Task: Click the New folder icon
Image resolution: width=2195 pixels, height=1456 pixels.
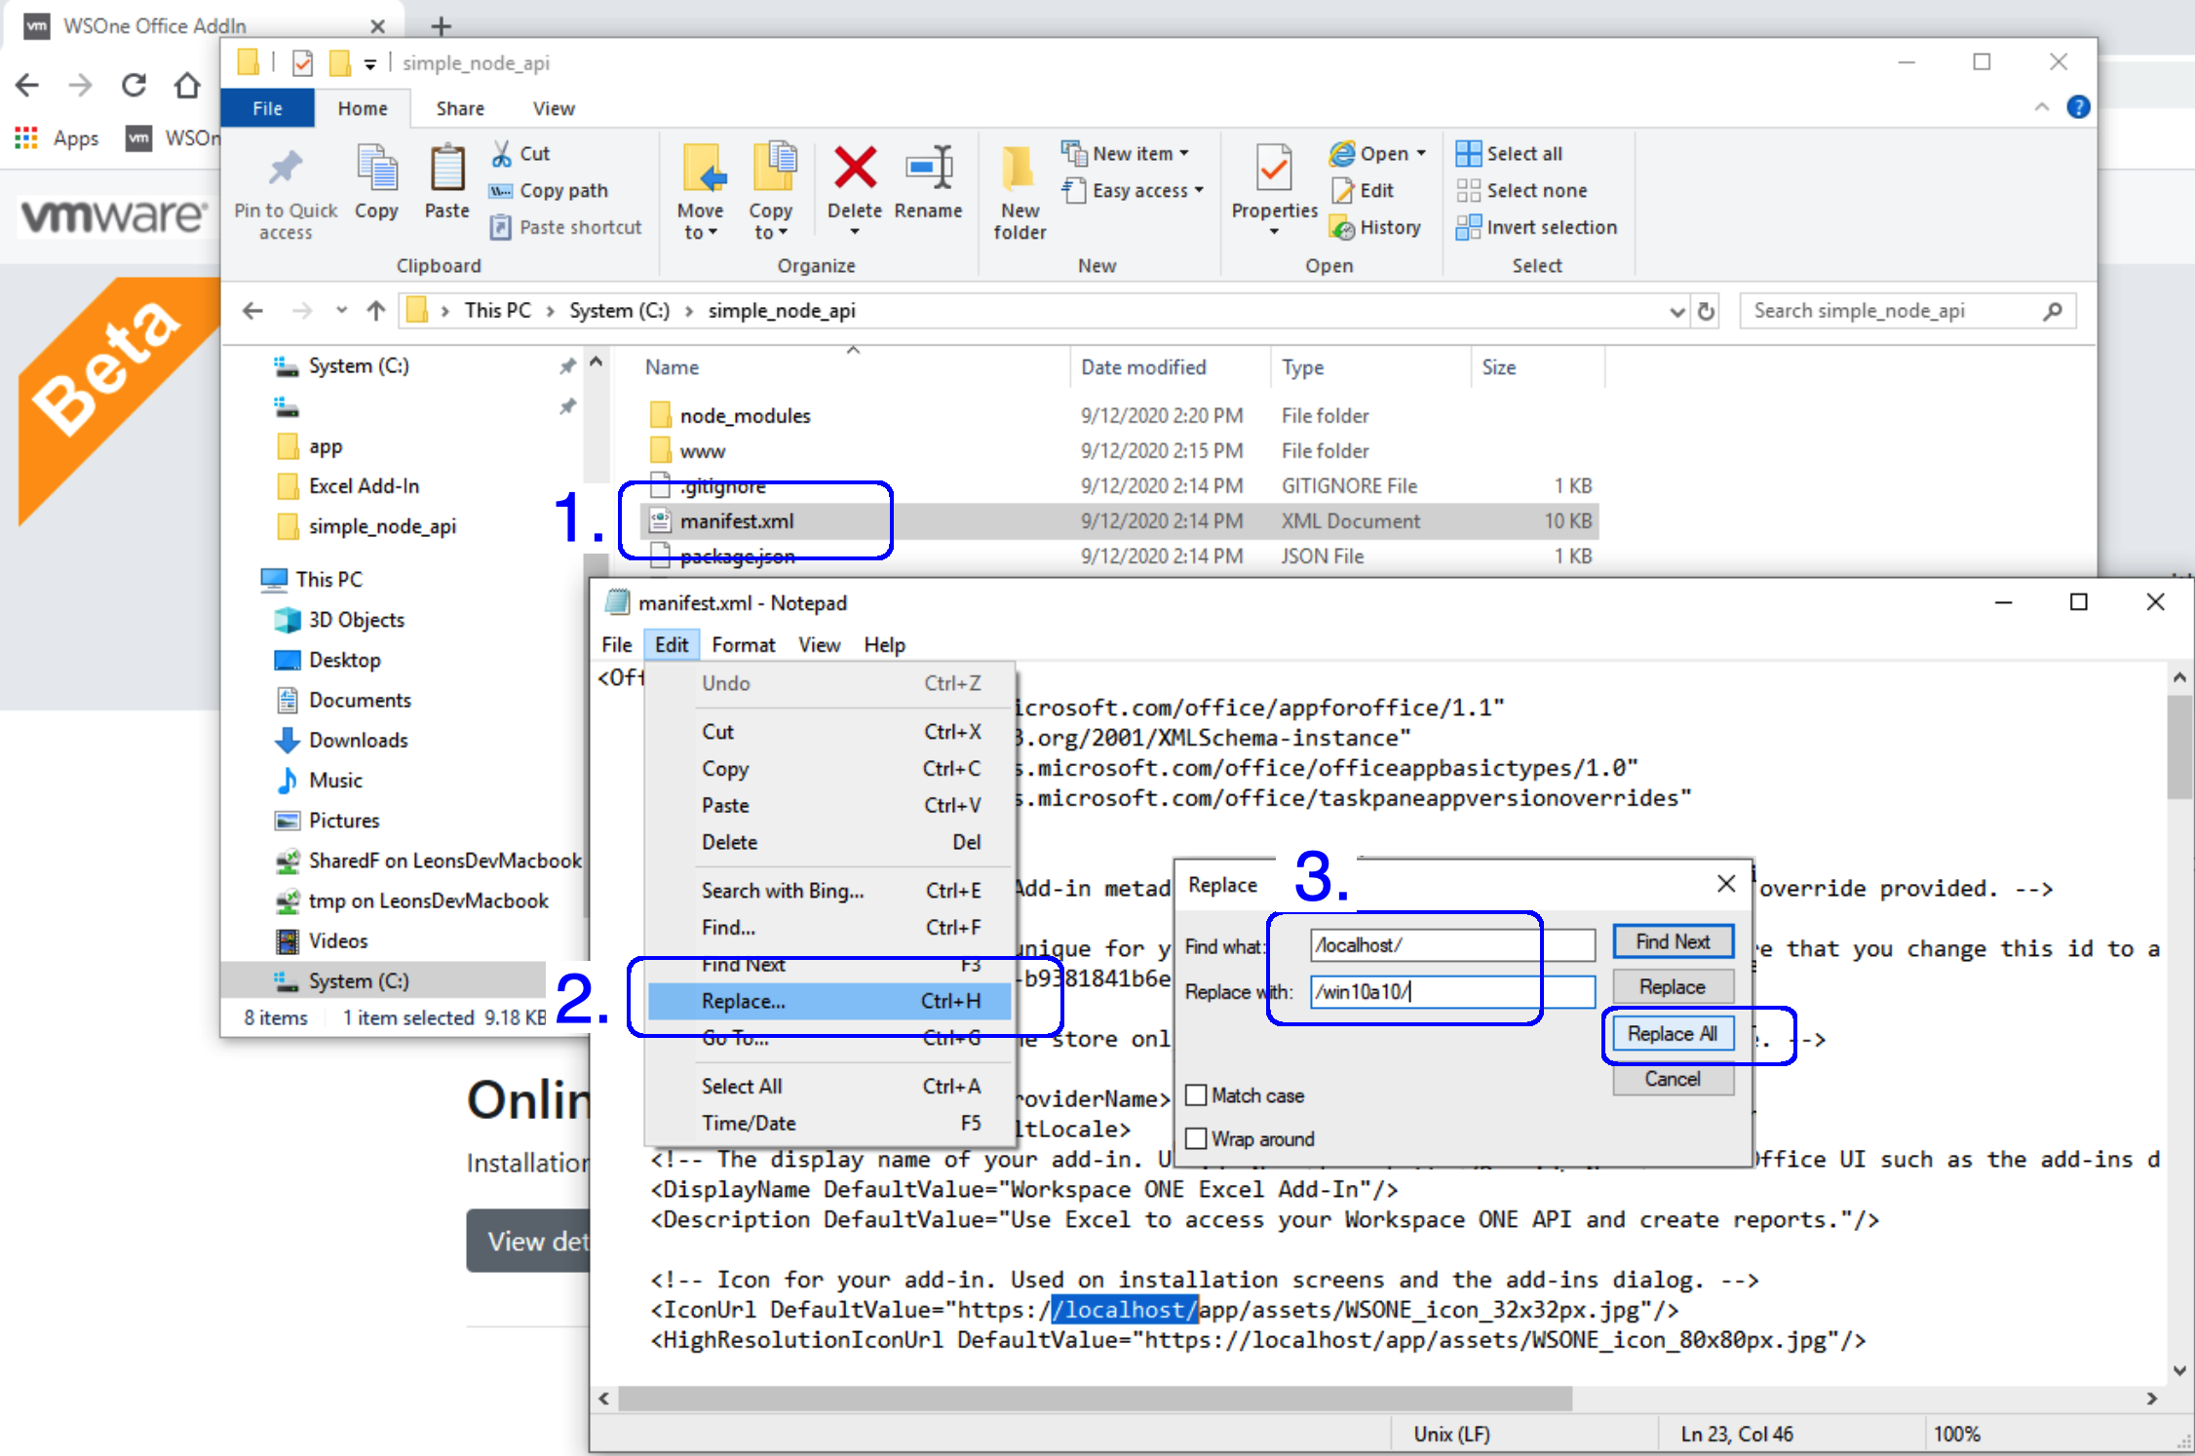Action: [x=1020, y=168]
